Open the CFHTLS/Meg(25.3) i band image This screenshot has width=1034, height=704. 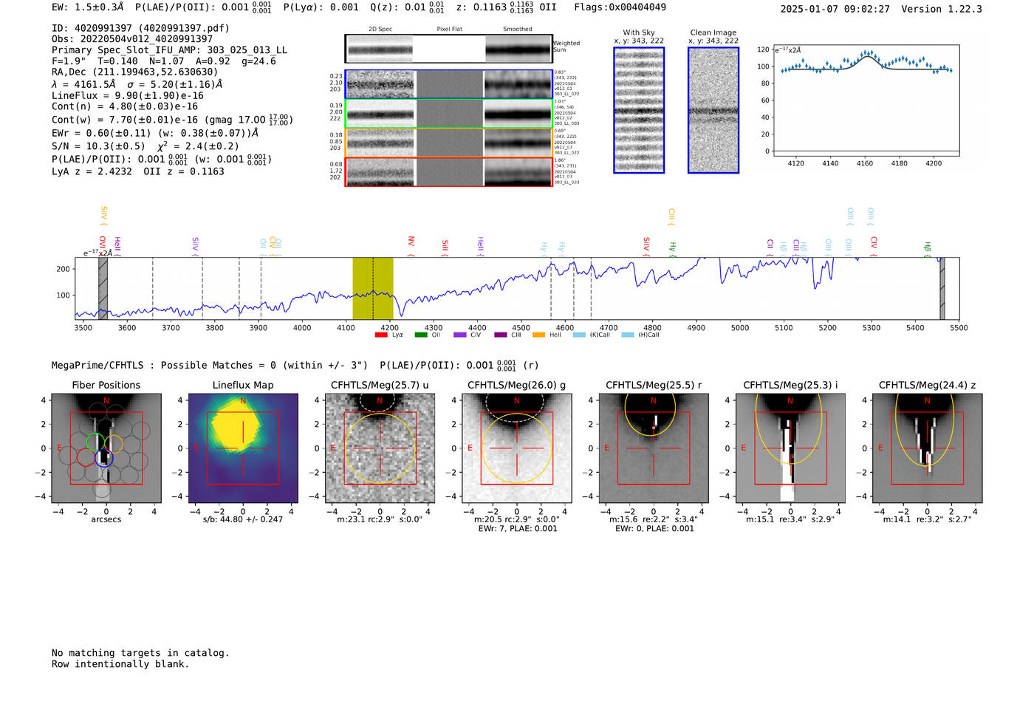point(790,448)
